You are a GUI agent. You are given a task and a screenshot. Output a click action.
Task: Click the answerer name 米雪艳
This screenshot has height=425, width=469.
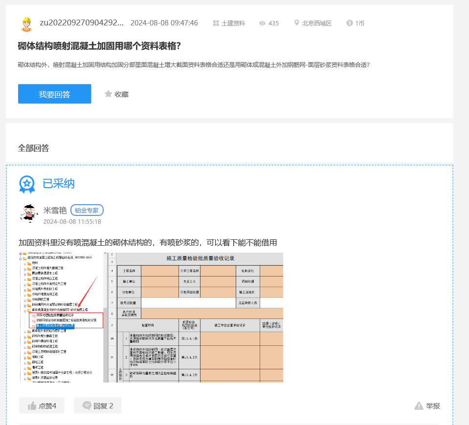(x=55, y=210)
